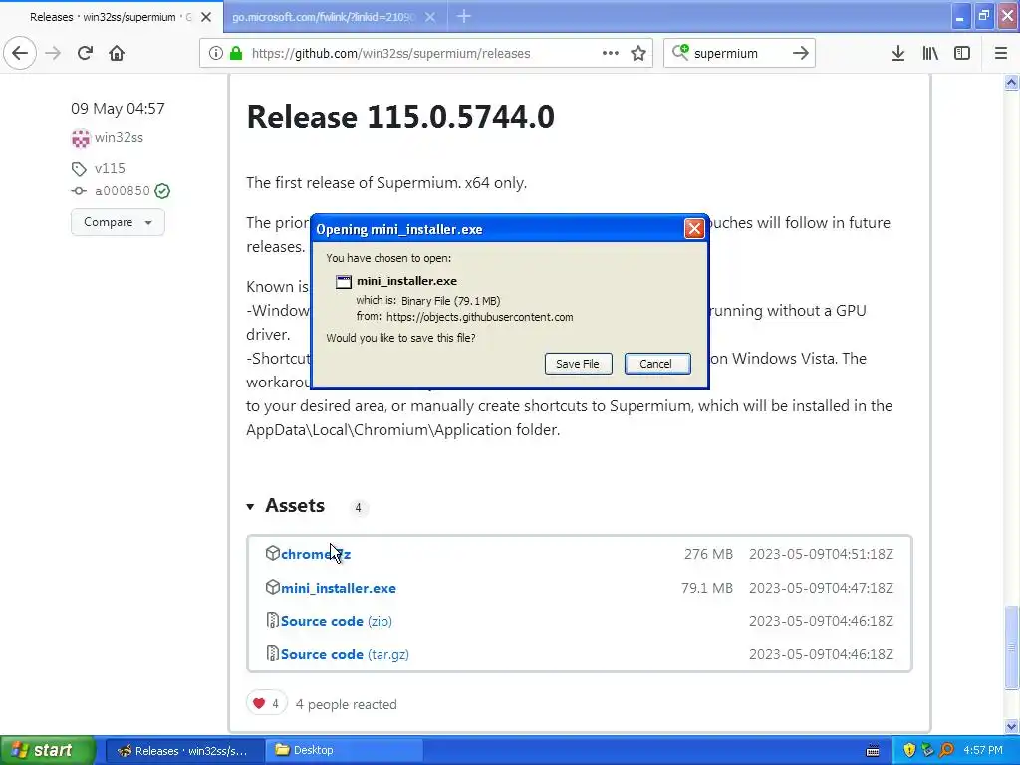Click the forward navigation arrow
Screen dimensions: 1020x765
tap(53, 54)
